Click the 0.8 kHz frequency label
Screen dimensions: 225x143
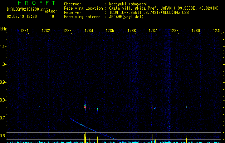3,100
